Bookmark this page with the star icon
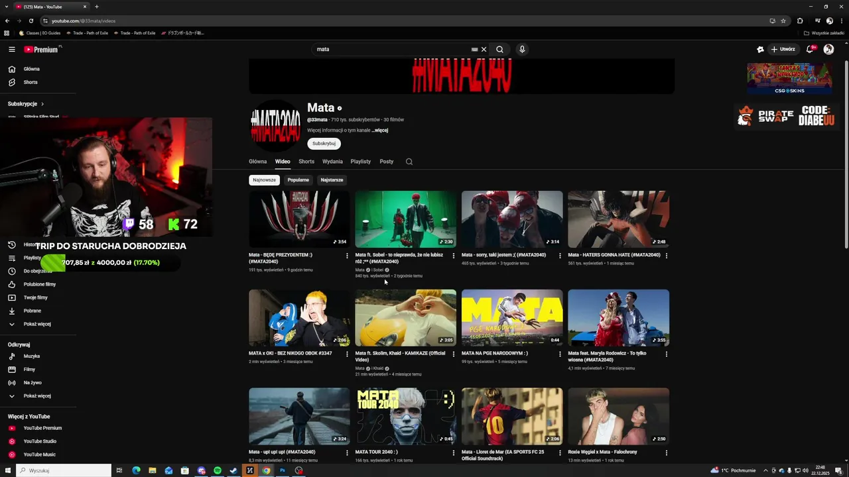Image resolution: width=849 pixels, height=477 pixels. [x=783, y=21]
